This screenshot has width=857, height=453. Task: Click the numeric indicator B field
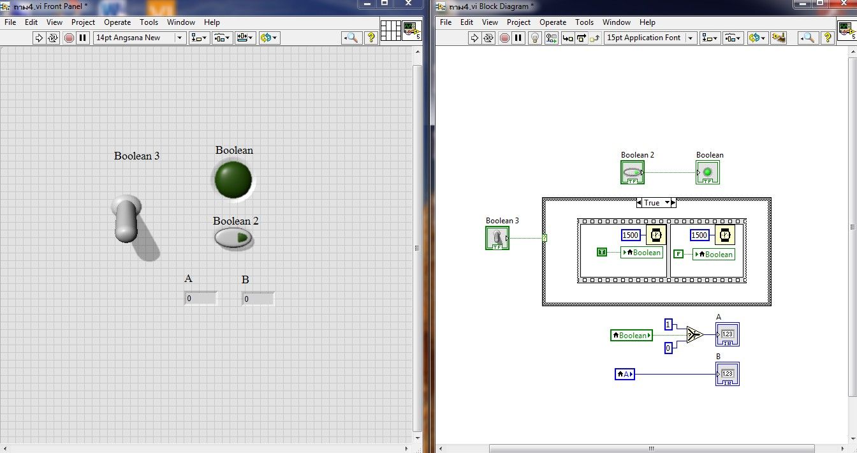258,298
